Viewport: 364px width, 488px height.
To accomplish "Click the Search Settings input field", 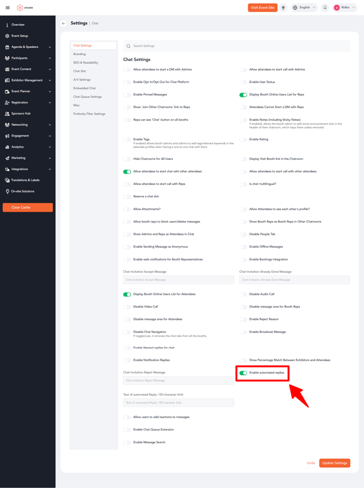I will pos(236,46).
